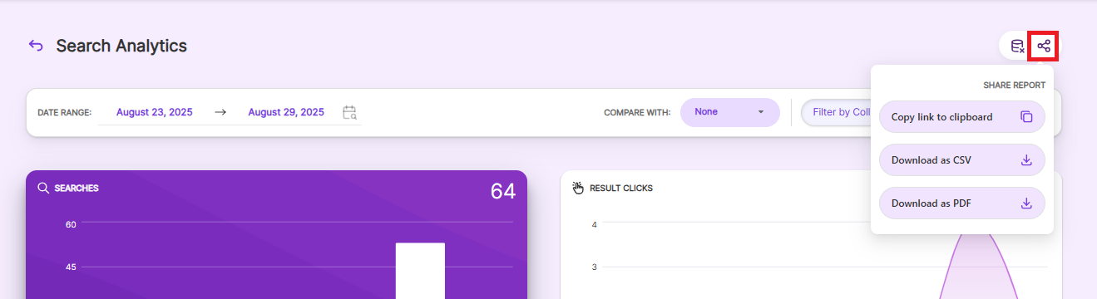
Task: Choose Download as CSV
Action: click(x=961, y=159)
